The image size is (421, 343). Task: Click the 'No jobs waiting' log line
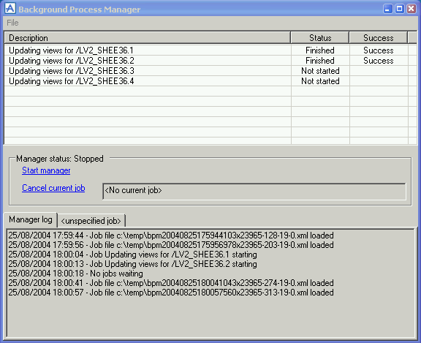click(75, 274)
